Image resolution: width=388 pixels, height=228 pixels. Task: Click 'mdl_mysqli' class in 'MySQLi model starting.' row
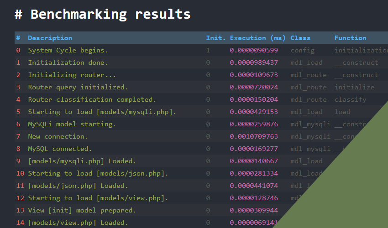310,124
